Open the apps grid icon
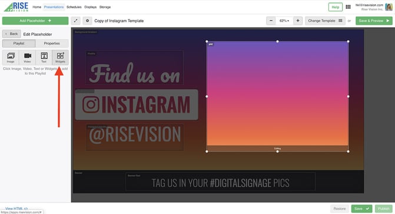 [348, 7]
